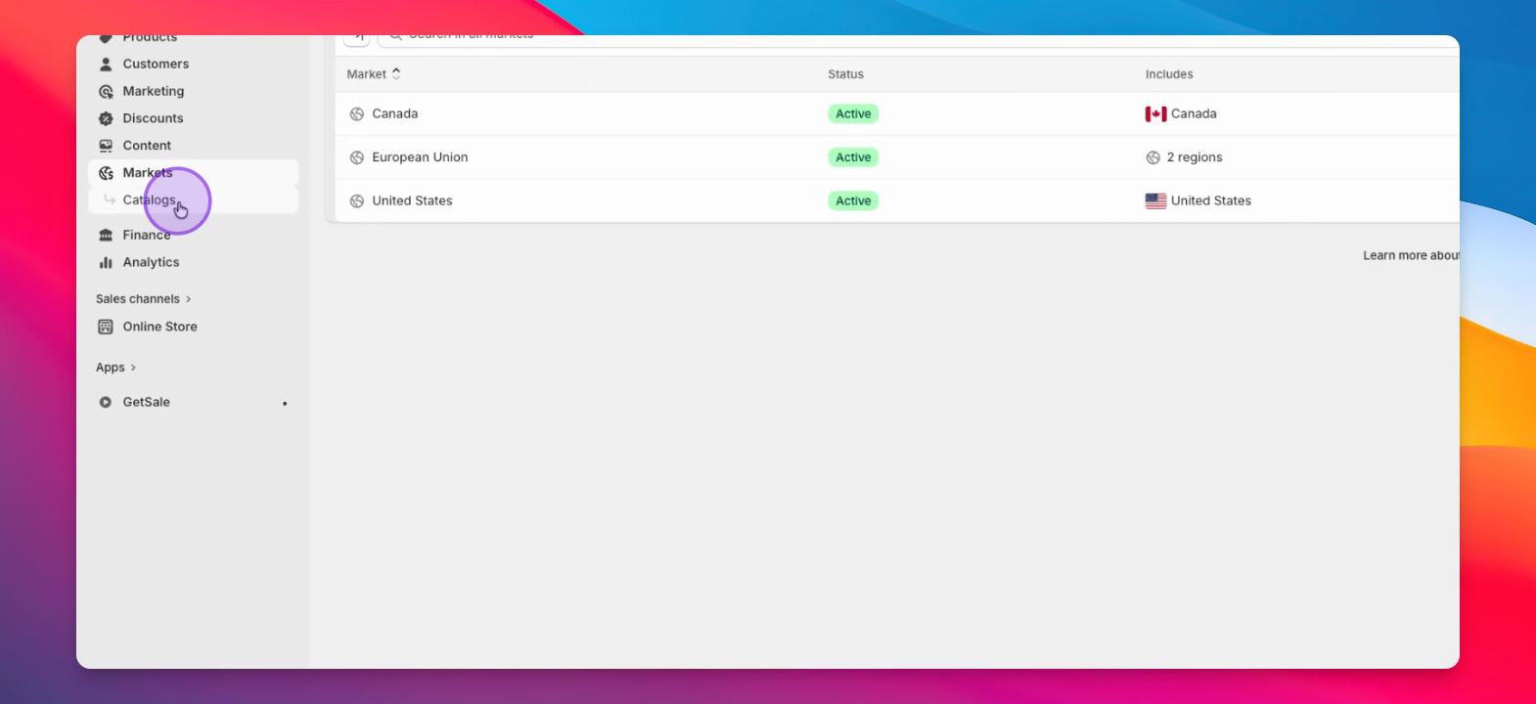1536x704 pixels.
Task: Click Active badge in United States row
Action: pyautogui.click(x=853, y=201)
